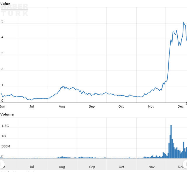Viewport: 187px width, 172px height.
Task: Select Aug on the value chart axis
Action: (x=62, y=106)
